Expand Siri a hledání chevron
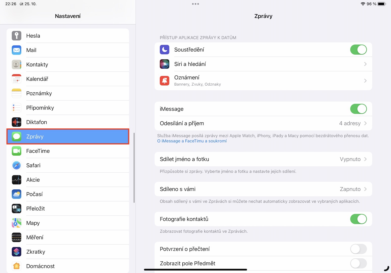 tap(365, 64)
